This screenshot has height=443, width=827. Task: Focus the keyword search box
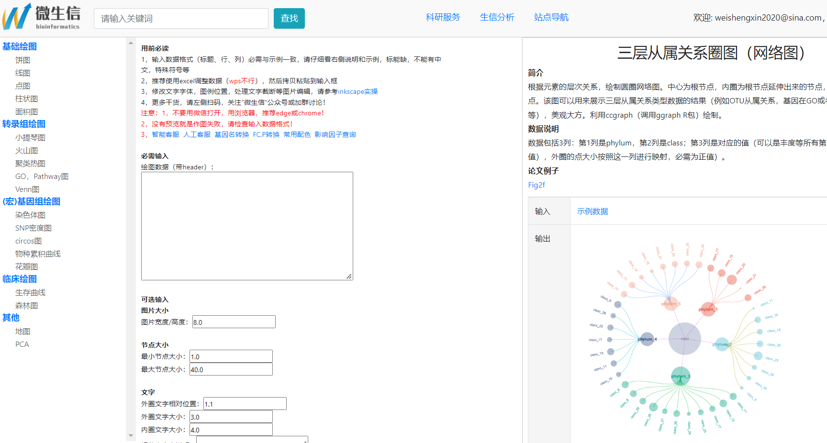pyautogui.click(x=181, y=18)
